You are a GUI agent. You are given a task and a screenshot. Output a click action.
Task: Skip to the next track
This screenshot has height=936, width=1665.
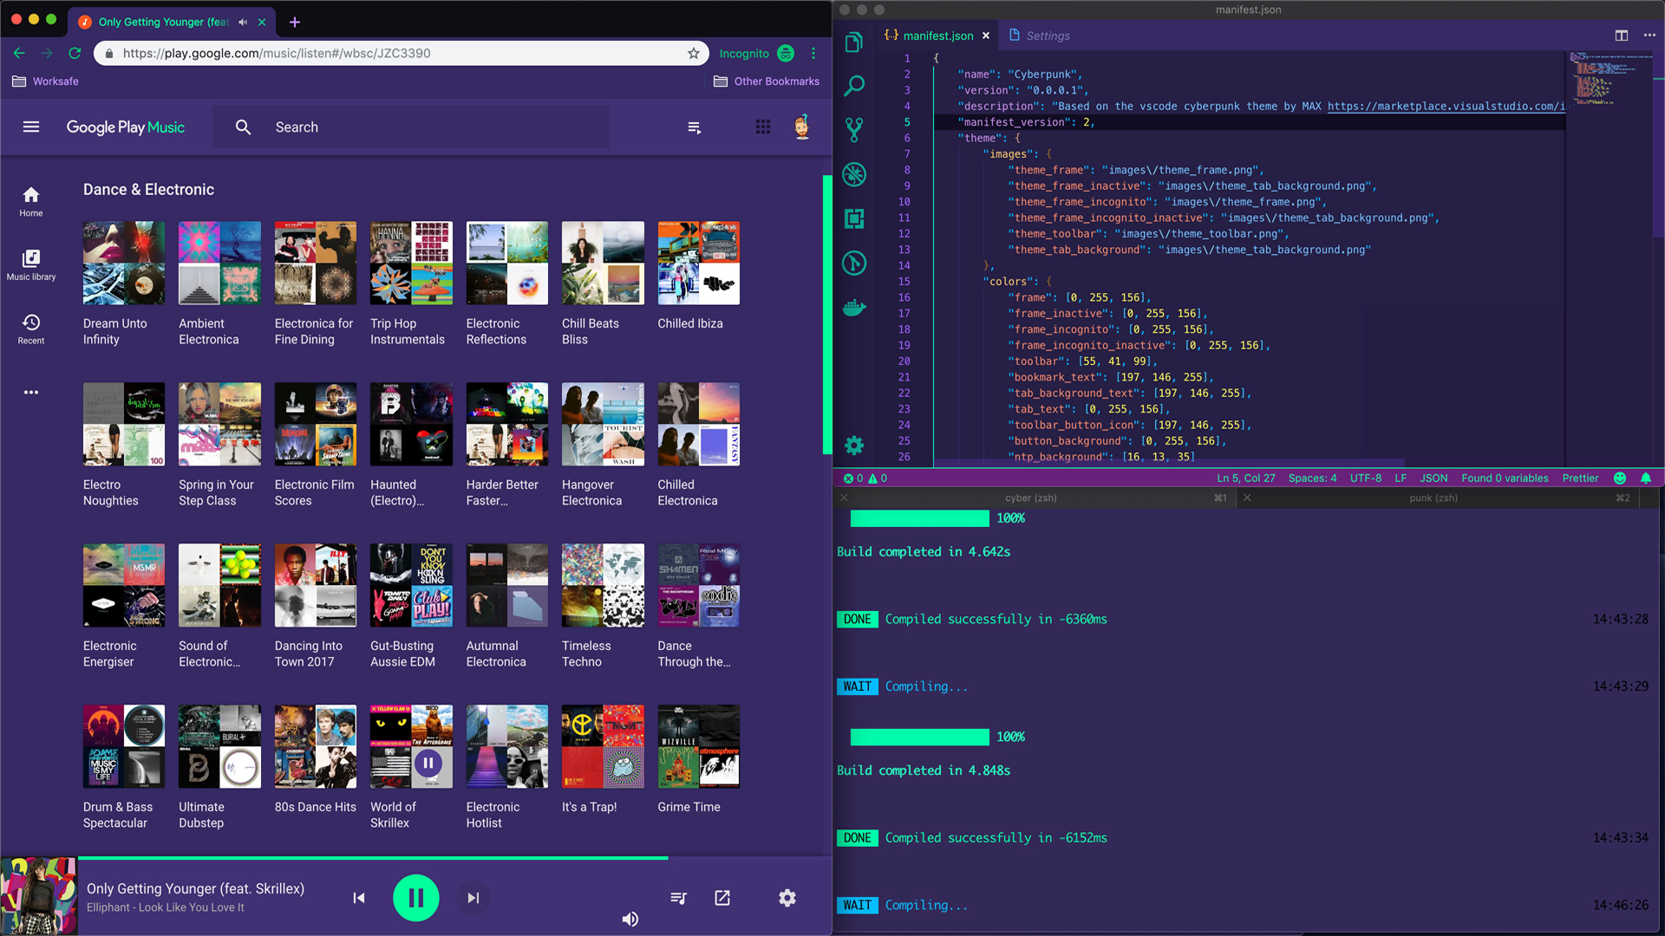tap(473, 898)
